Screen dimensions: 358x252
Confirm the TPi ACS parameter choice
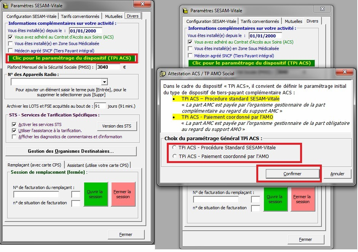[292, 174]
